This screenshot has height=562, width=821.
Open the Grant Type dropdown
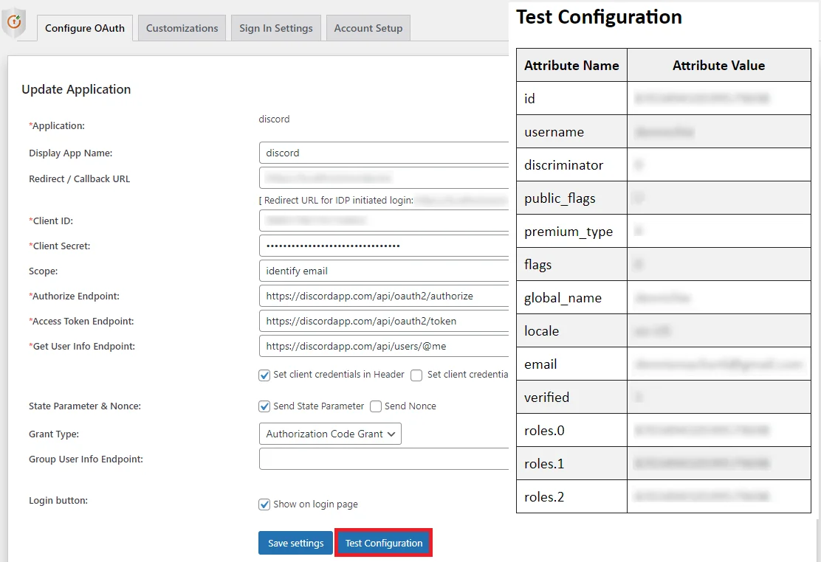pyautogui.click(x=330, y=434)
